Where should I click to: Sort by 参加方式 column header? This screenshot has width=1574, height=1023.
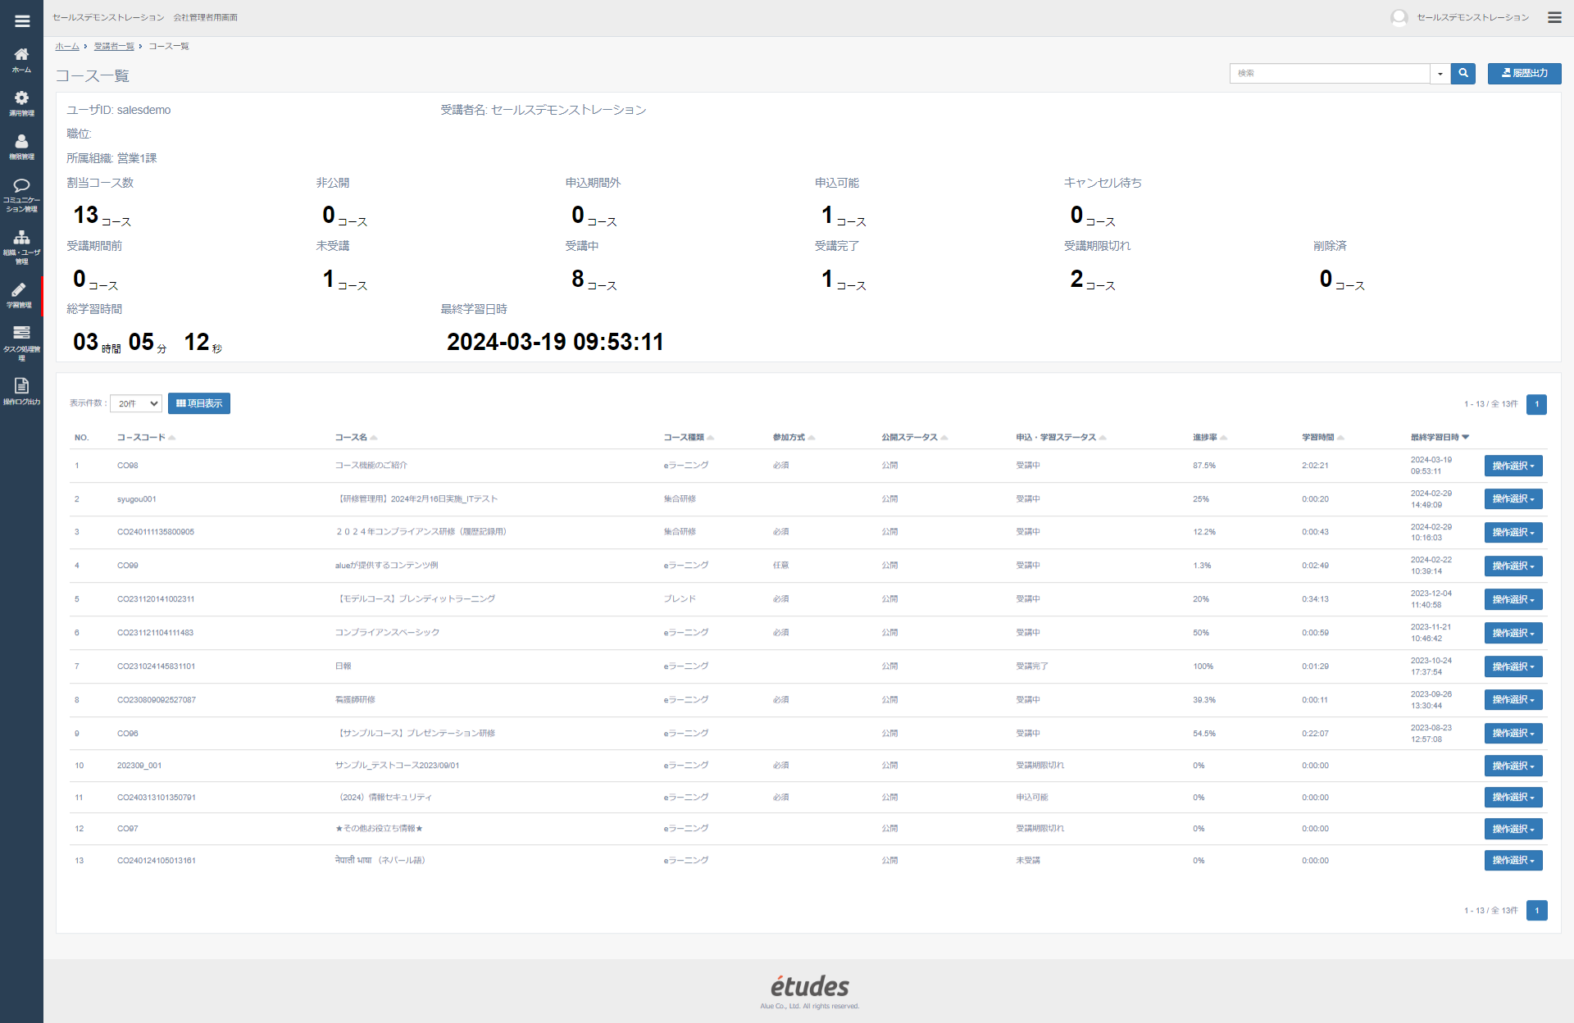pyautogui.click(x=794, y=438)
